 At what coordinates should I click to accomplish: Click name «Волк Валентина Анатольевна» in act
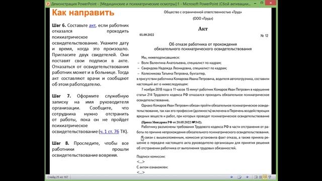pyautogui.click(x=164, y=63)
